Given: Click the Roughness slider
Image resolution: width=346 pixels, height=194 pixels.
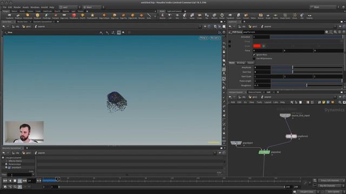Looking at the screenshot, I should [x=307, y=85].
